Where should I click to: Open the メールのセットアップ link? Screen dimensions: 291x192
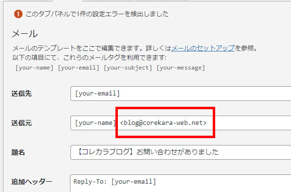(203, 48)
